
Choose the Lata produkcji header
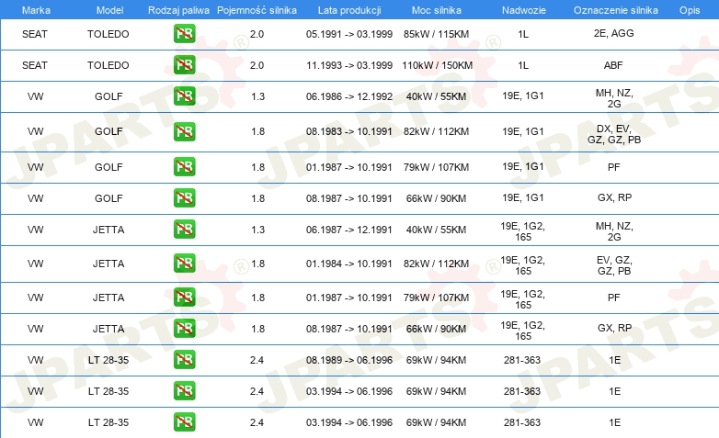(349, 10)
